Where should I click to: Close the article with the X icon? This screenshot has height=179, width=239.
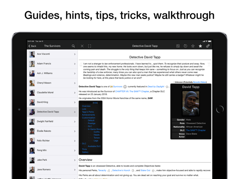(82, 46)
